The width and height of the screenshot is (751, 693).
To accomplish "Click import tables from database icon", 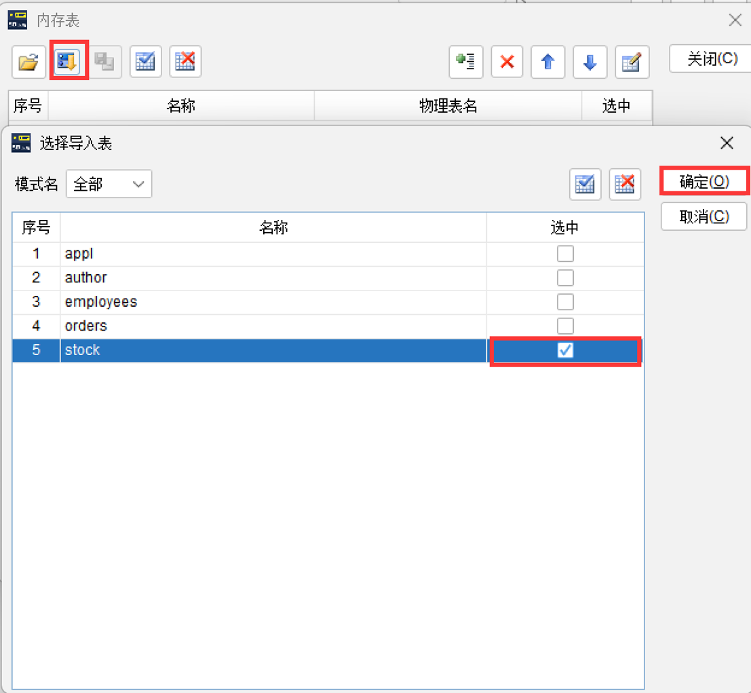I will 68,61.
